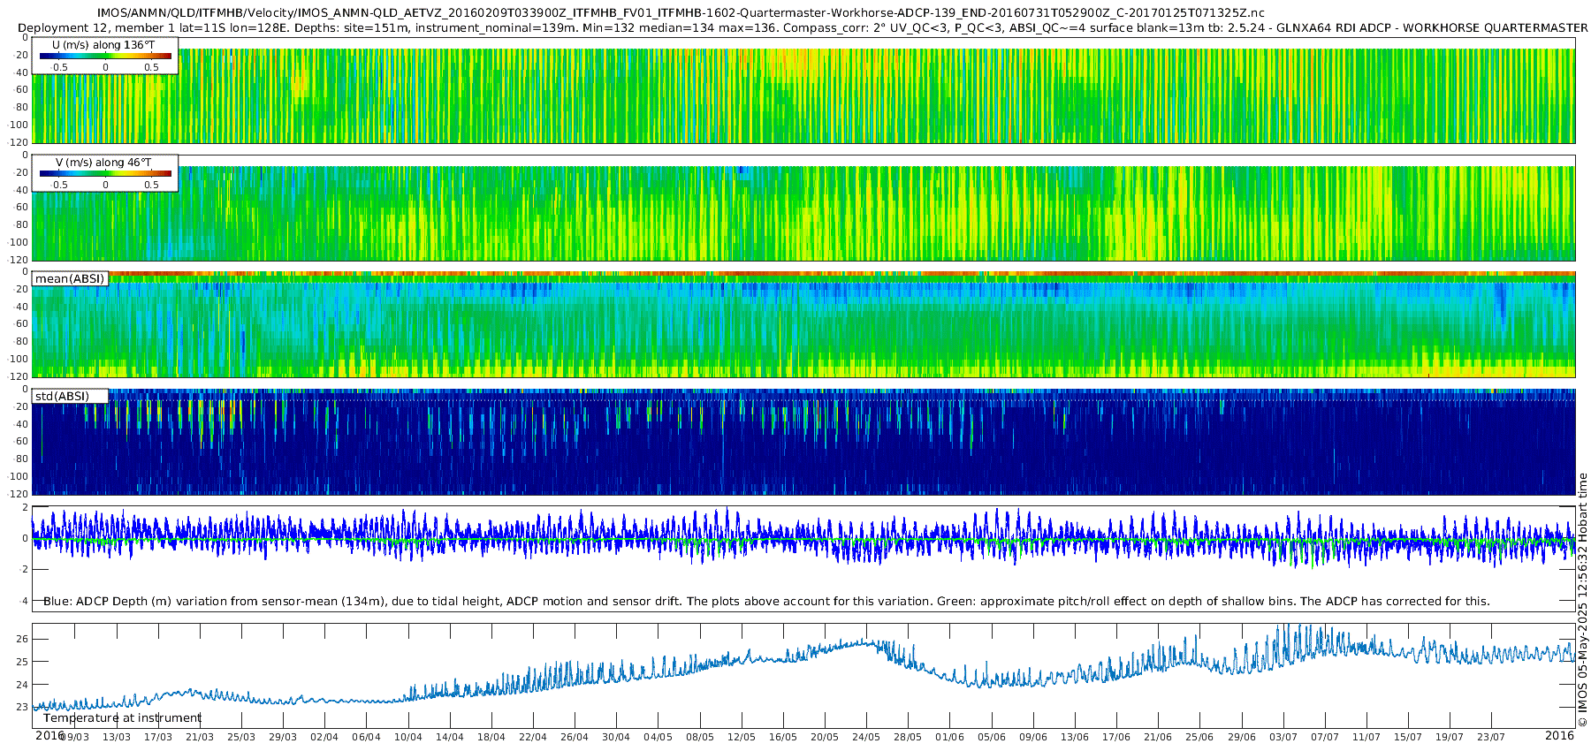Click the 23 degree temperature axis tick
Screen dimensions: 1591x751
coord(22,707)
